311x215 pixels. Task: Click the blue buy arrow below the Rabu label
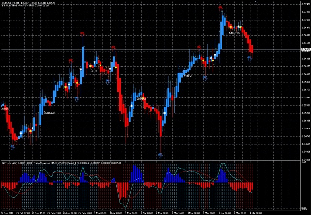pyautogui.click(x=205, y=77)
